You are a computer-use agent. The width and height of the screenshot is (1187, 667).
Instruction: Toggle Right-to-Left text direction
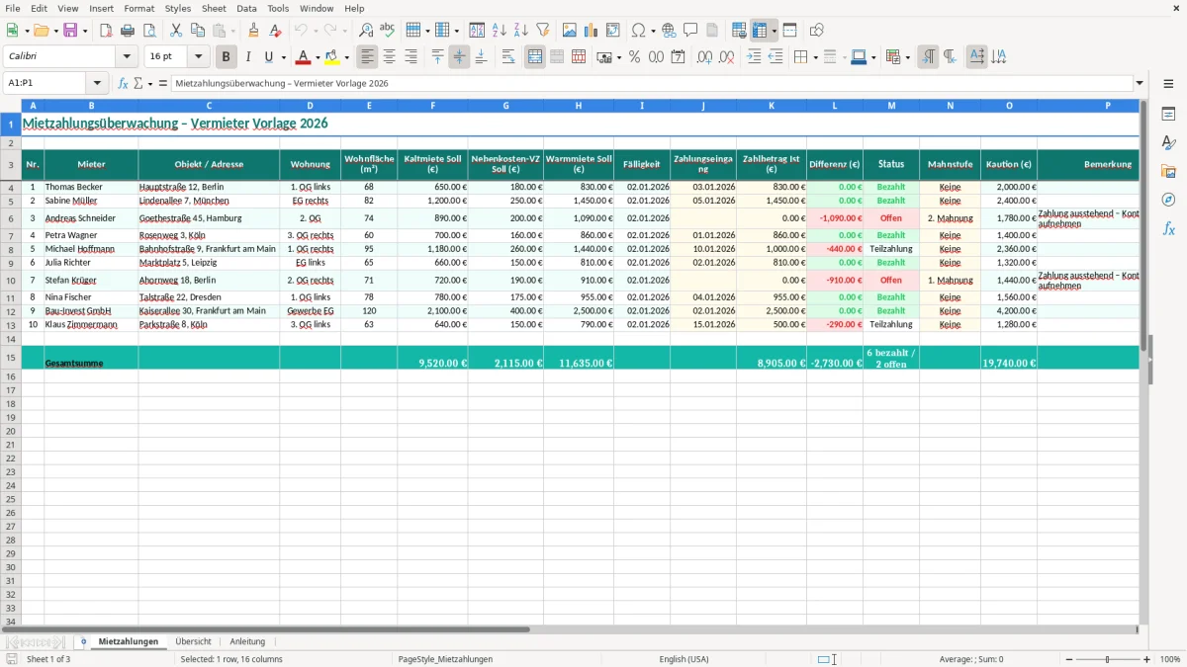pos(950,57)
